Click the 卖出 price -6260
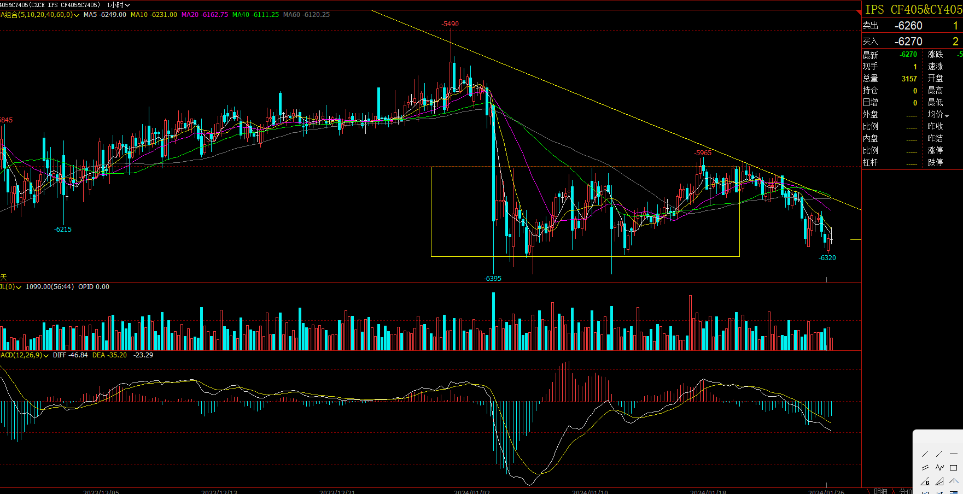Viewport: 963px width, 494px height. coord(908,26)
